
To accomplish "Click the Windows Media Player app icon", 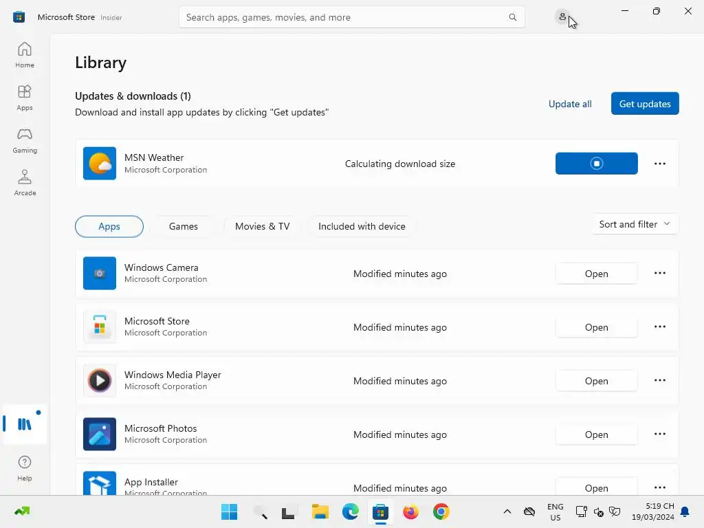I will [100, 381].
